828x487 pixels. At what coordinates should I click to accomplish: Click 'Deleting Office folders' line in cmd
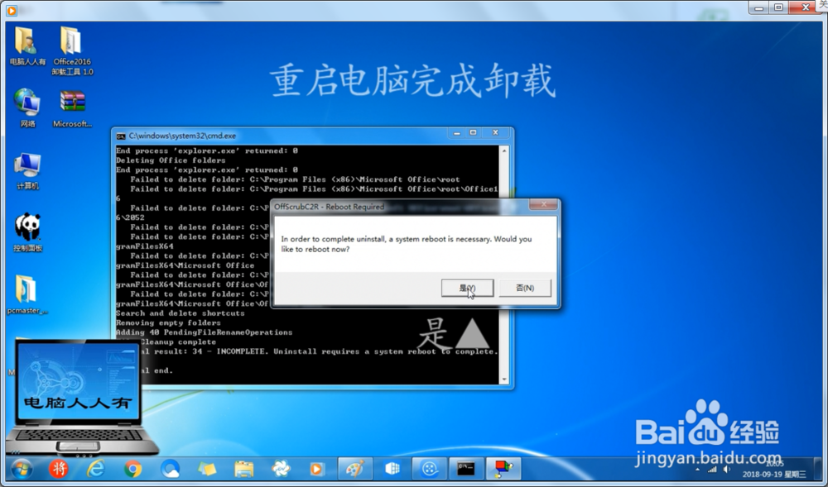(x=171, y=160)
